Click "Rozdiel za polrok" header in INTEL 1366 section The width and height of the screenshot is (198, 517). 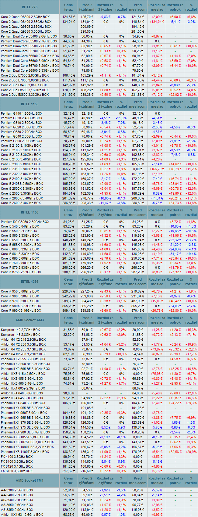point(175,282)
